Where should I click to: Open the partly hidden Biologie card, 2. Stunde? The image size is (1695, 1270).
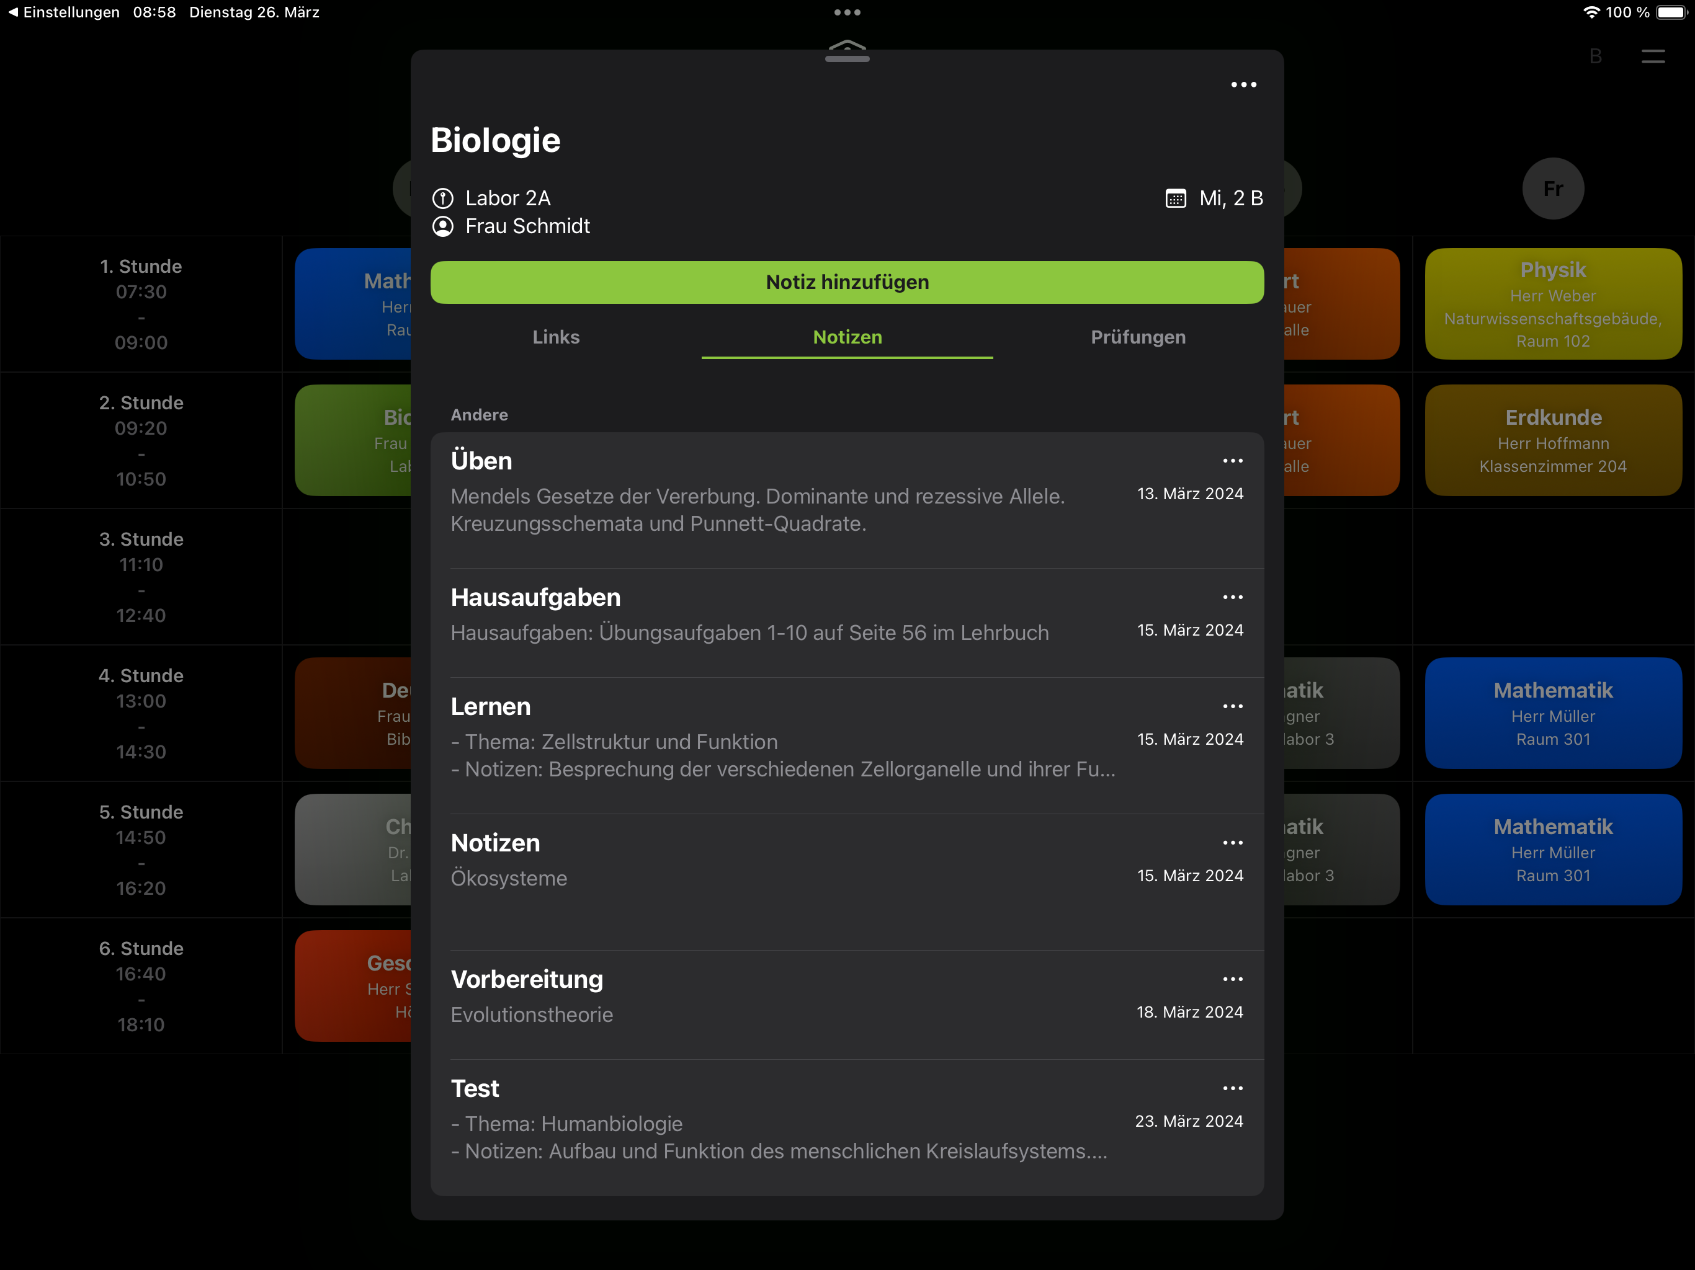click(x=353, y=440)
